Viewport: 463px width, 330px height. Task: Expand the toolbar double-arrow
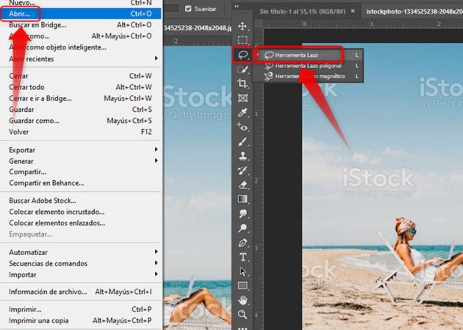(237, 6)
